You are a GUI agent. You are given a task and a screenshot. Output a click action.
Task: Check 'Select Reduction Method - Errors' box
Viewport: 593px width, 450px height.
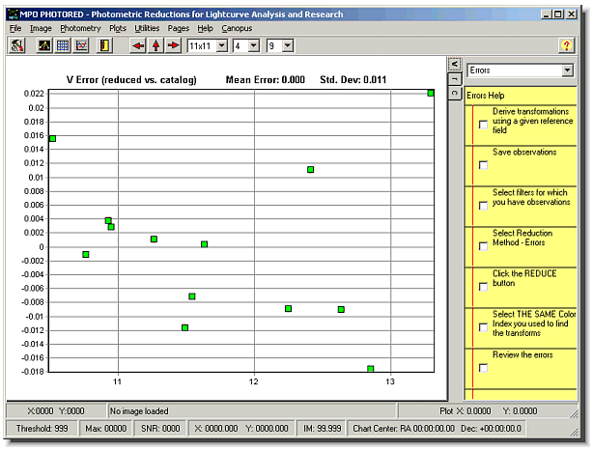tap(483, 246)
